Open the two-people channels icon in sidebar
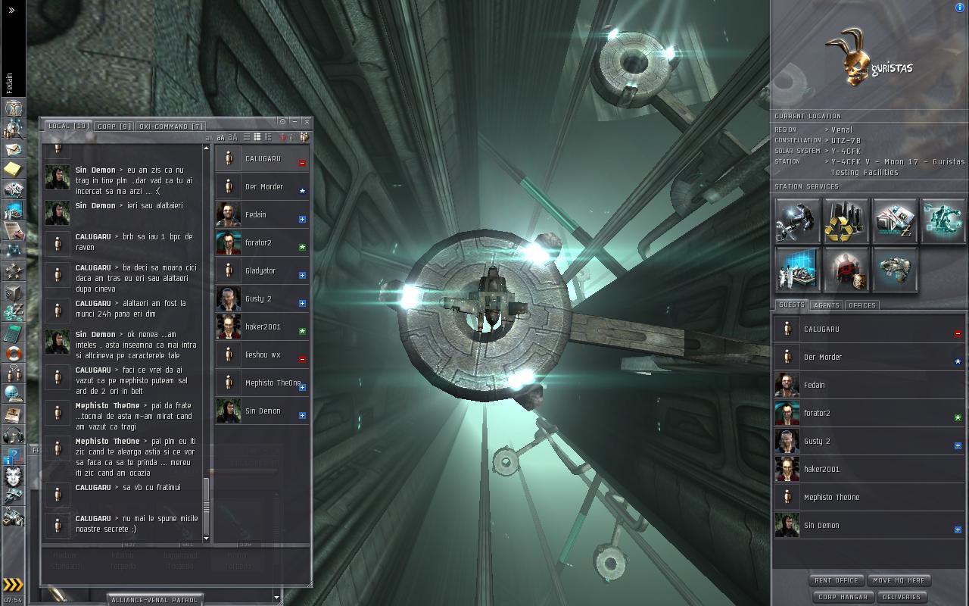The height and width of the screenshot is (606, 969). [13, 373]
